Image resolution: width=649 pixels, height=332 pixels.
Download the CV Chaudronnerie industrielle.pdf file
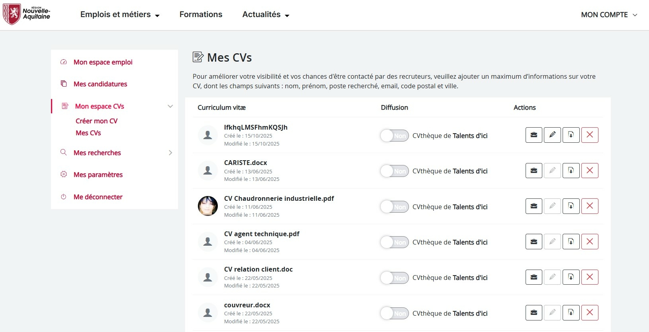[571, 206]
